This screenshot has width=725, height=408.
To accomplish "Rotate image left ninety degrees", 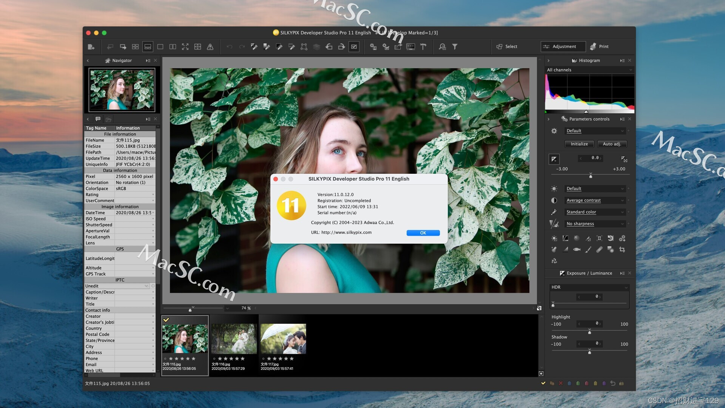I will pyautogui.click(x=329, y=47).
